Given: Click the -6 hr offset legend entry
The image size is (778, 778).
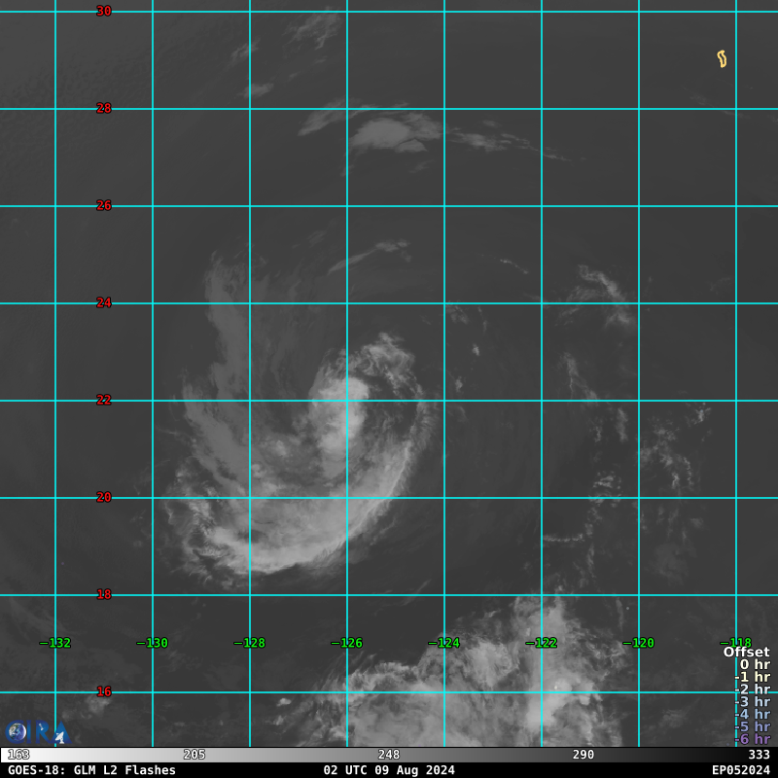Looking at the screenshot, I should click(752, 739).
